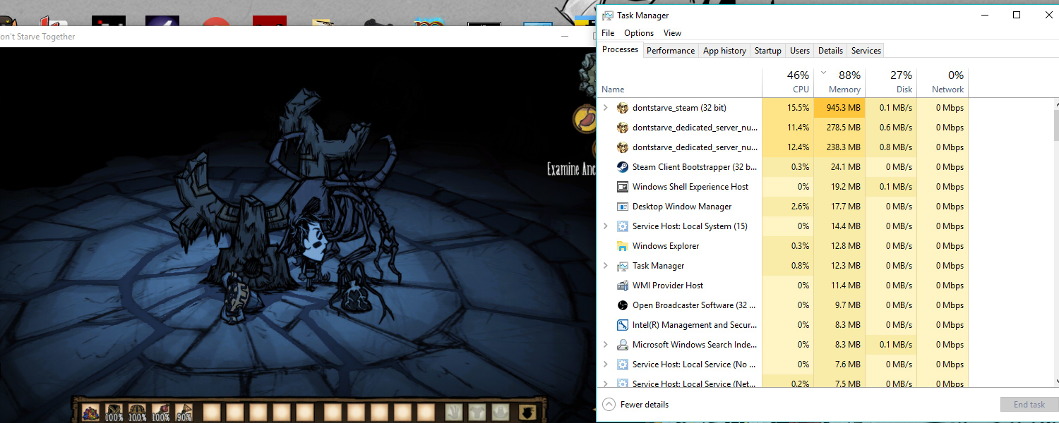Select the 2.6% CPU cell
This screenshot has height=423, width=1059.
[788, 207]
